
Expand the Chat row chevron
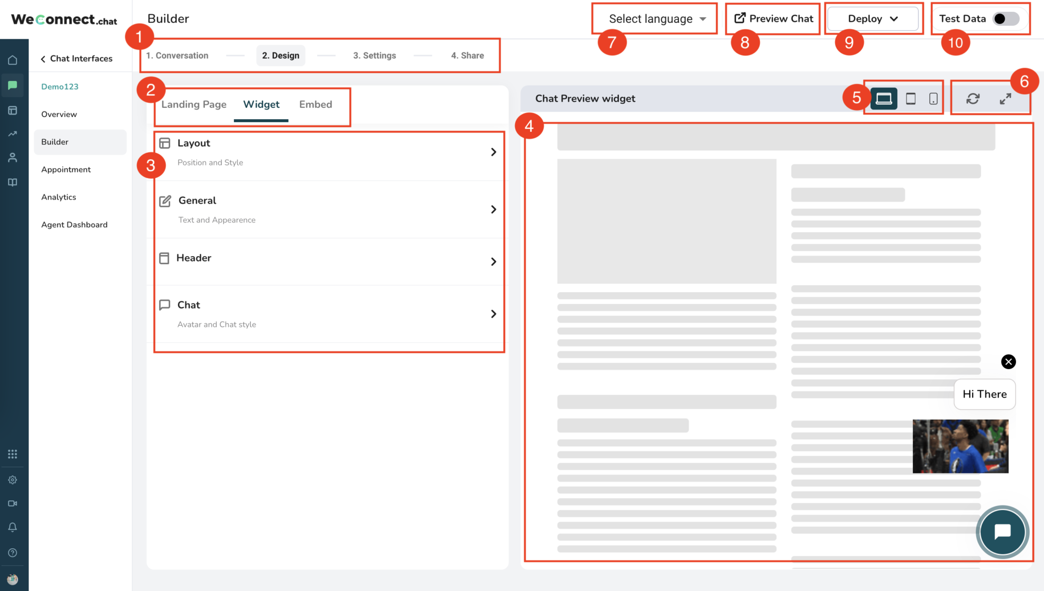coord(493,314)
